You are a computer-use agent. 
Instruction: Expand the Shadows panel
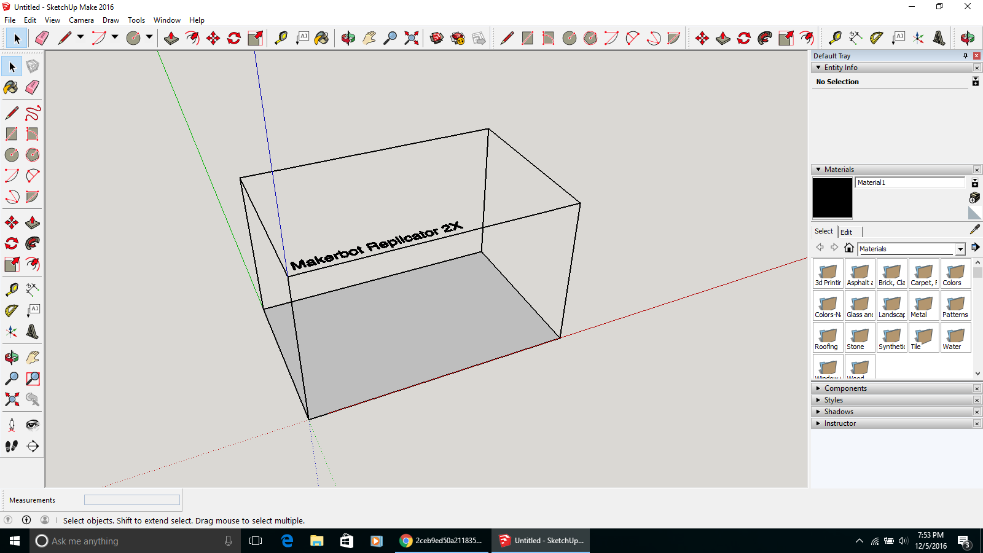point(818,412)
